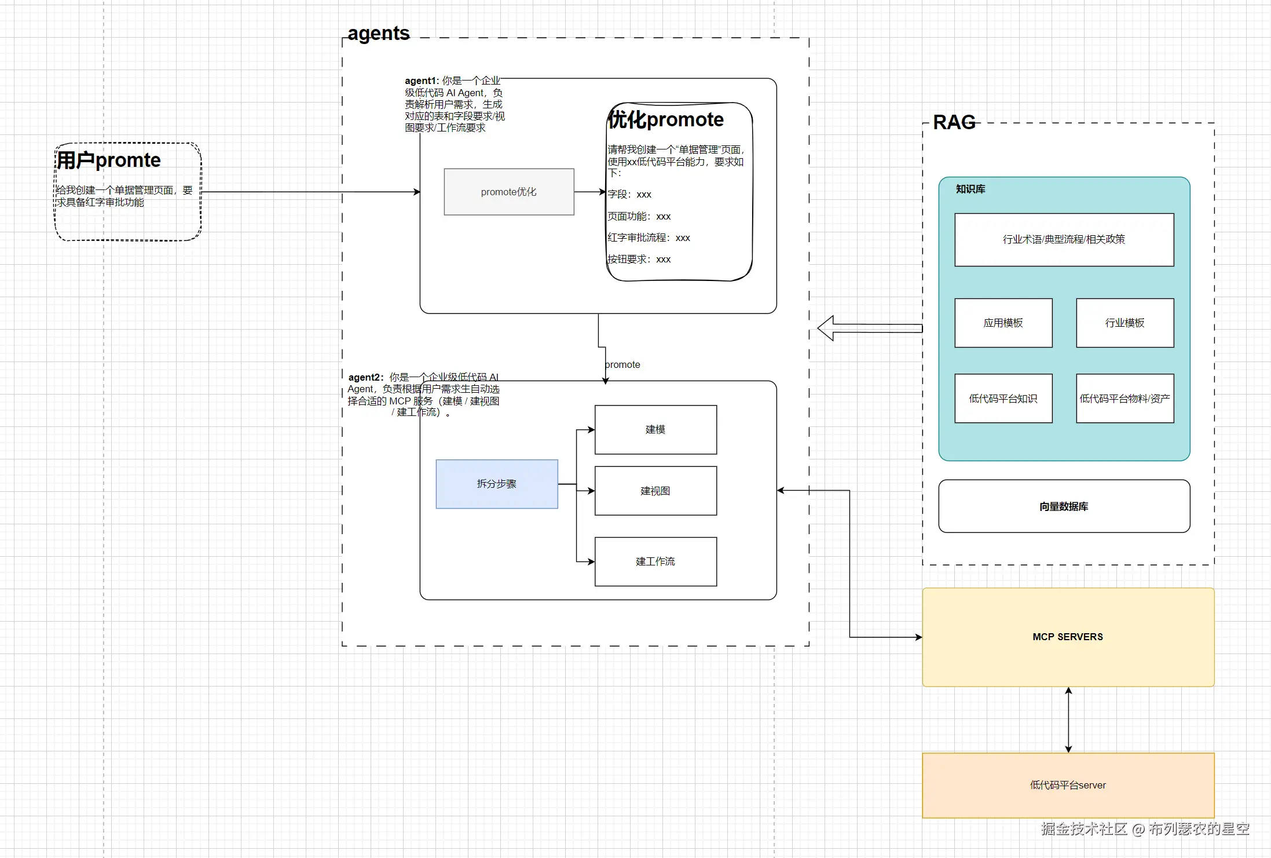Select the 知识库 teal container label
The image size is (1271, 858).
click(970, 189)
